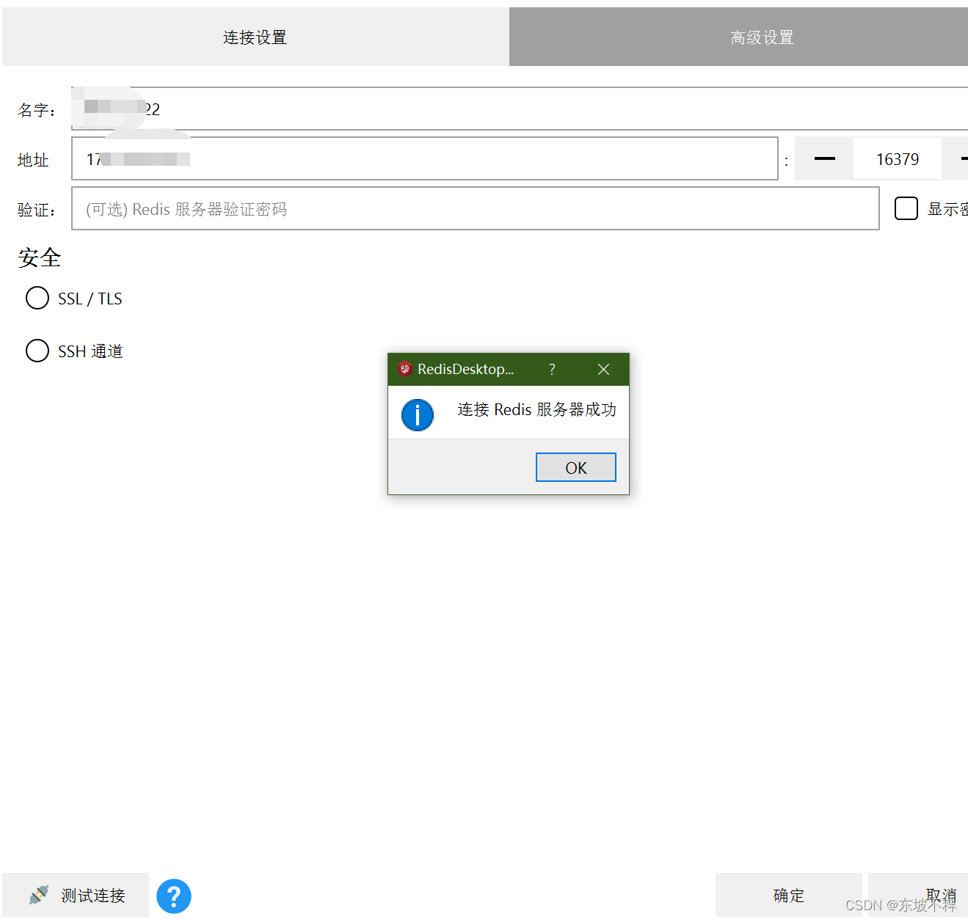Click the blue information icon in dialog
The width and height of the screenshot is (968, 919).
click(418, 415)
